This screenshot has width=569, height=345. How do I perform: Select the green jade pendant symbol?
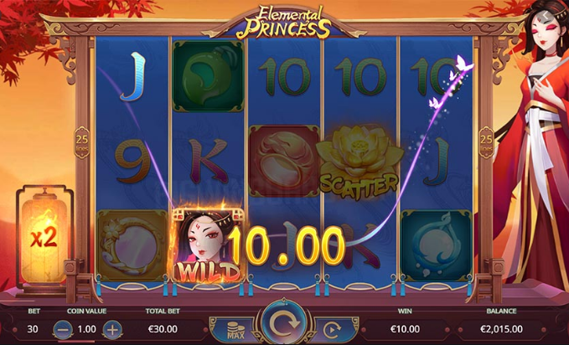point(209,76)
